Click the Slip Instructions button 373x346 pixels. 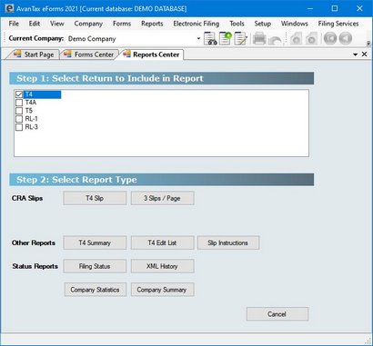(228, 242)
